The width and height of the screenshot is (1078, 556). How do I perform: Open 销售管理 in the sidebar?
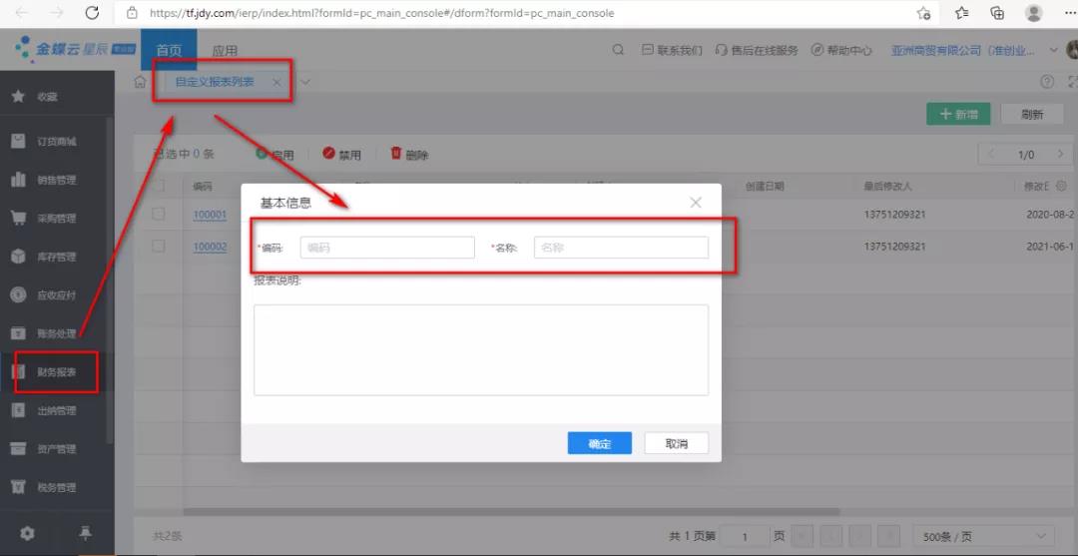pyautogui.click(x=57, y=180)
